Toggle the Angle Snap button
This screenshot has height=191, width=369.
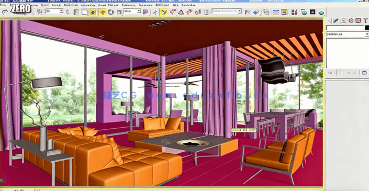[181, 12]
